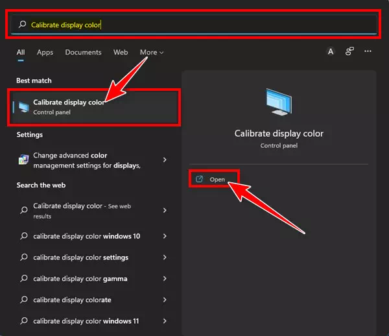The image size is (389, 336).
Task: Switch to the Apps tab
Action: click(x=45, y=53)
